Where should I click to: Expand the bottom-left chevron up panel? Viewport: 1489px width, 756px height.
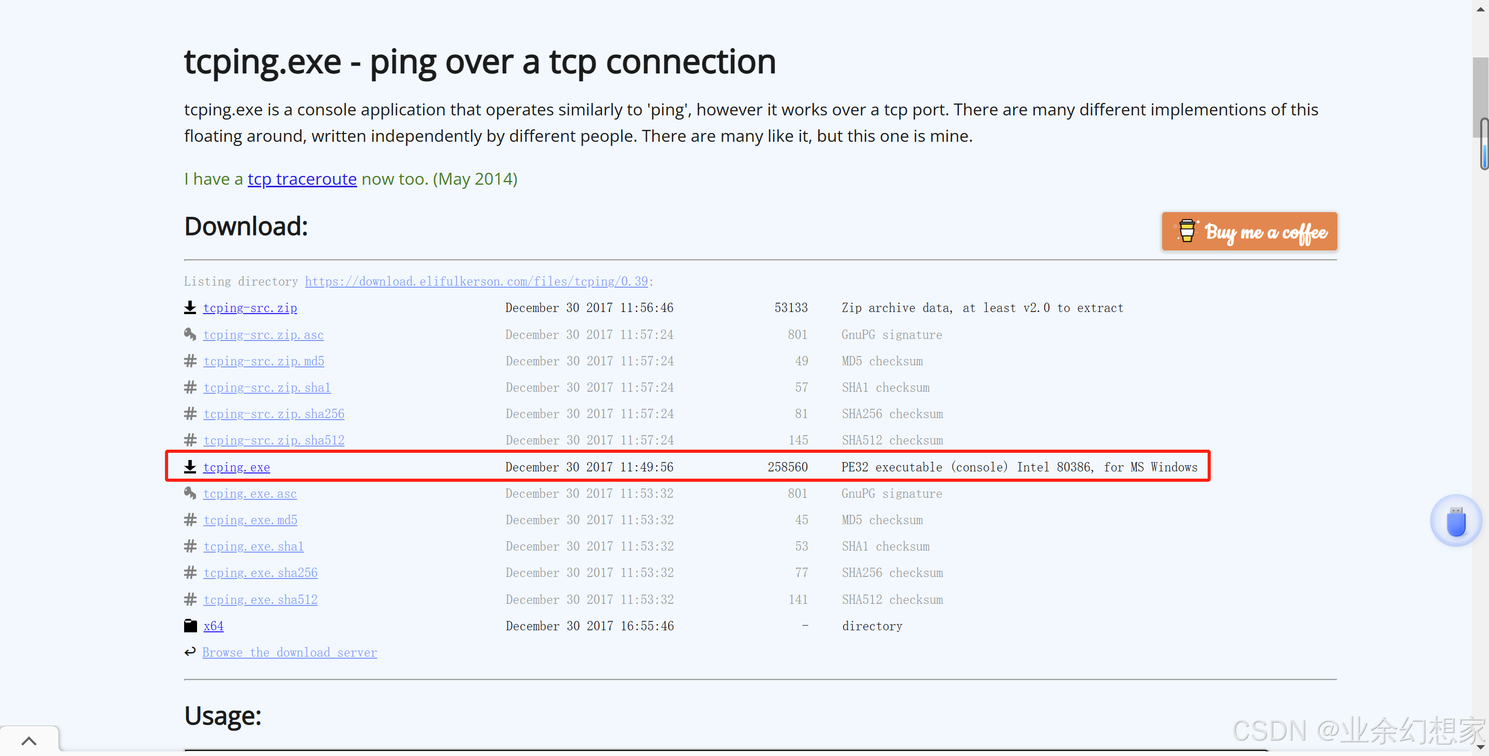[29, 741]
